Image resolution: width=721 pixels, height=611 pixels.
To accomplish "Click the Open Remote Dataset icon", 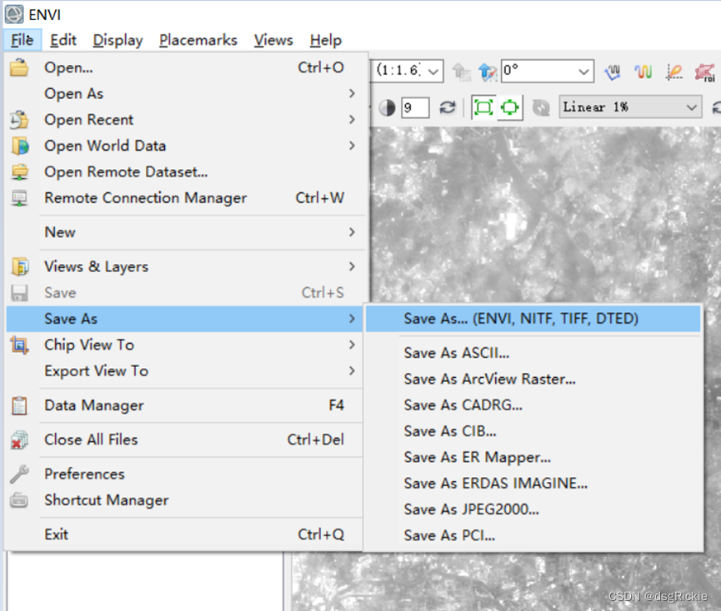I will 19,171.
